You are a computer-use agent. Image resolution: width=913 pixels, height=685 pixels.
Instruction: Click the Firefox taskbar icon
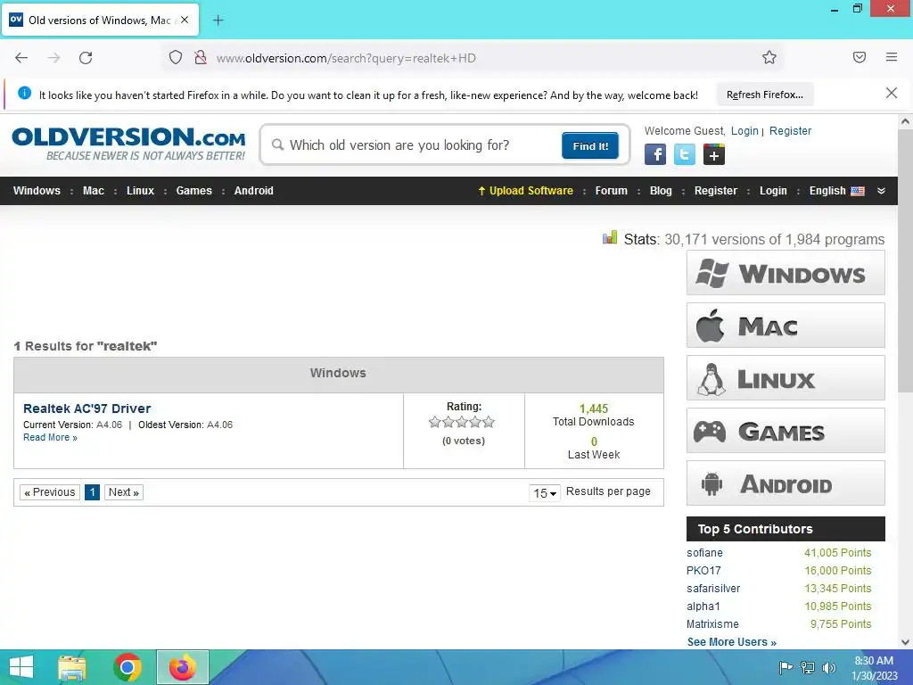pos(182,667)
